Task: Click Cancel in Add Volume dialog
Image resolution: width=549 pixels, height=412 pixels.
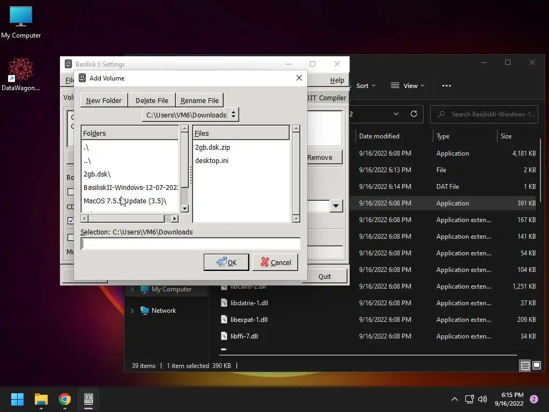Action: click(x=275, y=262)
